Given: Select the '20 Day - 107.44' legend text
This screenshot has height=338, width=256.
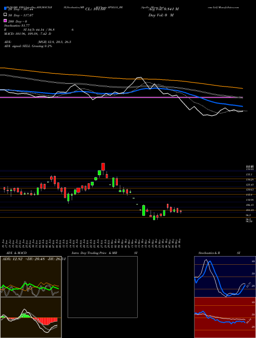Looking at the screenshot, I should (20, 10).
